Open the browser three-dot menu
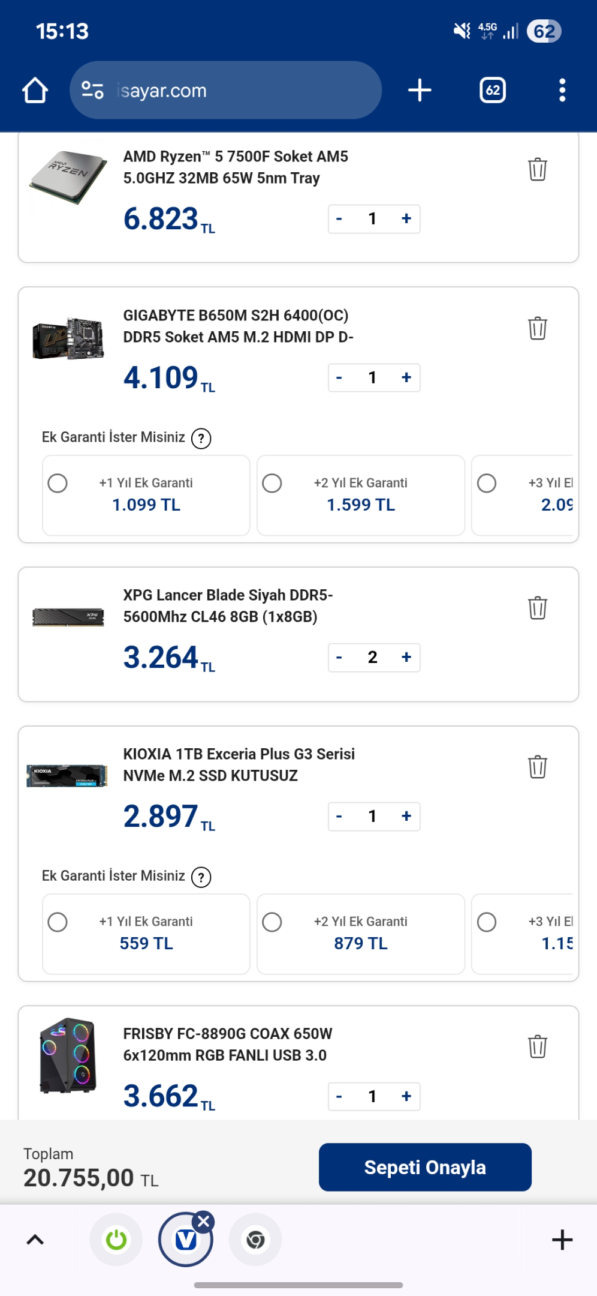597x1296 pixels. [562, 91]
